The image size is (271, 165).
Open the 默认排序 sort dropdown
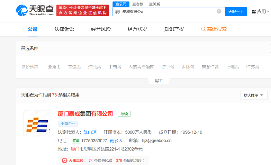point(254,95)
